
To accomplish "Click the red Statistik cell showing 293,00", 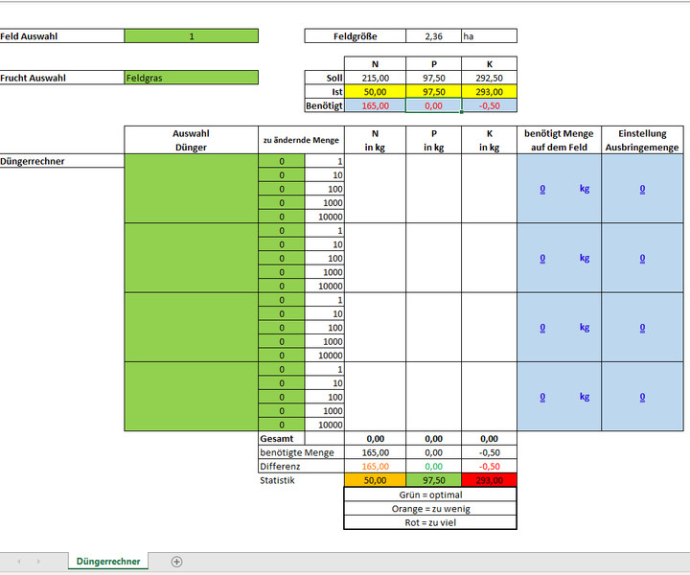I will pyautogui.click(x=489, y=480).
